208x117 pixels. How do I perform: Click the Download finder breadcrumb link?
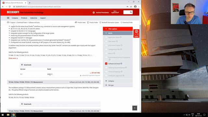22,22
